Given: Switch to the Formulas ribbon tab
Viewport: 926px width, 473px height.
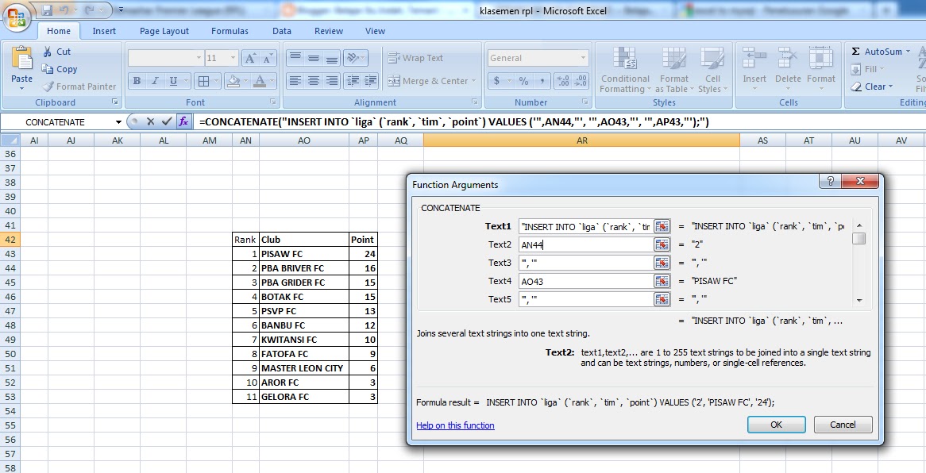Looking at the screenshot, I should [x=230, y=31].
